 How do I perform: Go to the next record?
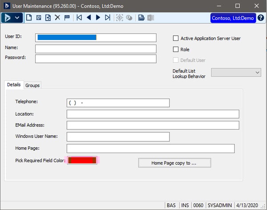tap(98, 17)
